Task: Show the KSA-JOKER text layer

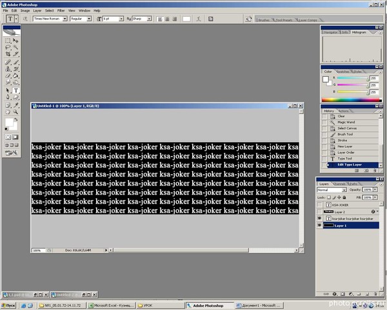Action: 319,205
